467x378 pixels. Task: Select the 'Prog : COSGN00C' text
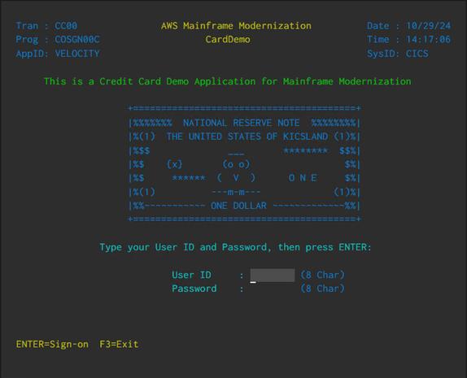(58, 40)
